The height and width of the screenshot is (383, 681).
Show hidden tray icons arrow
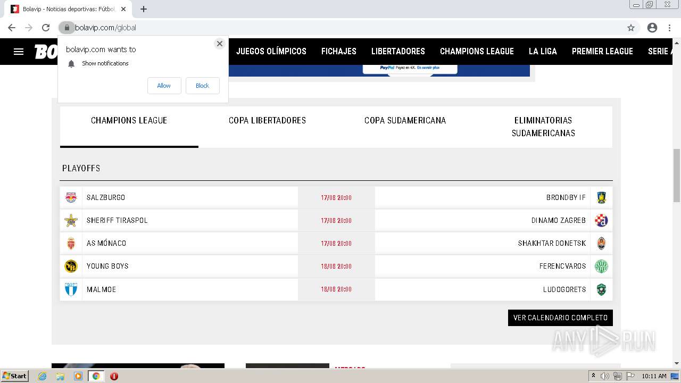click(593, 376)
